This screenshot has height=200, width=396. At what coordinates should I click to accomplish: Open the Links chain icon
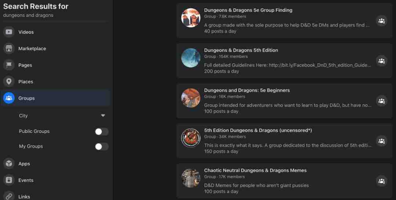click(9, 196)
